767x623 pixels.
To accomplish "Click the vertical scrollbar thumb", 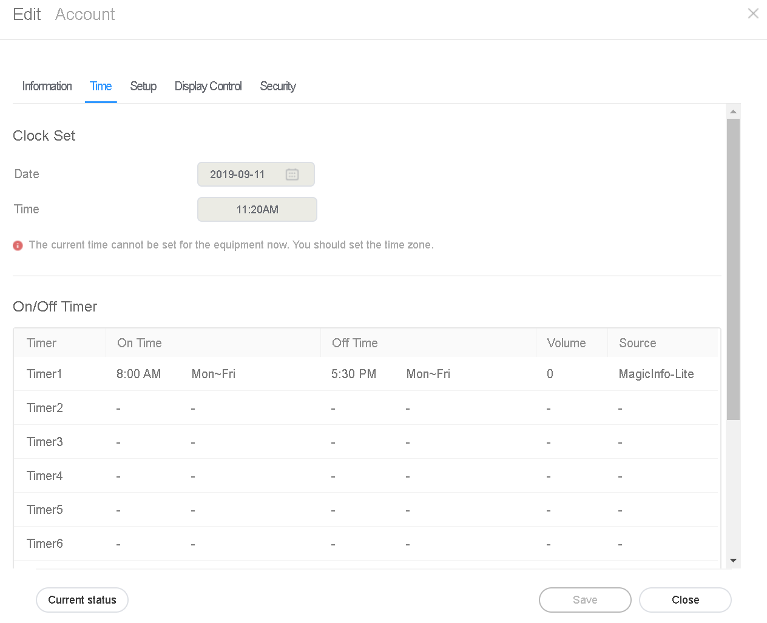I will click(x=733, y=269).
